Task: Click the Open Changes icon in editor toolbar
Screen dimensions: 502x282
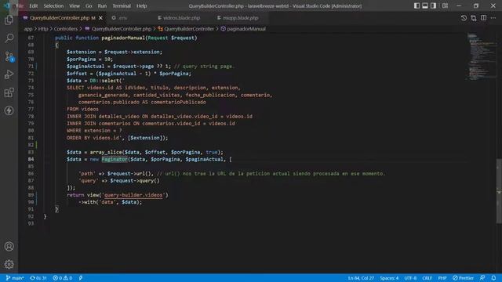Action: click(x=474, y=18)
